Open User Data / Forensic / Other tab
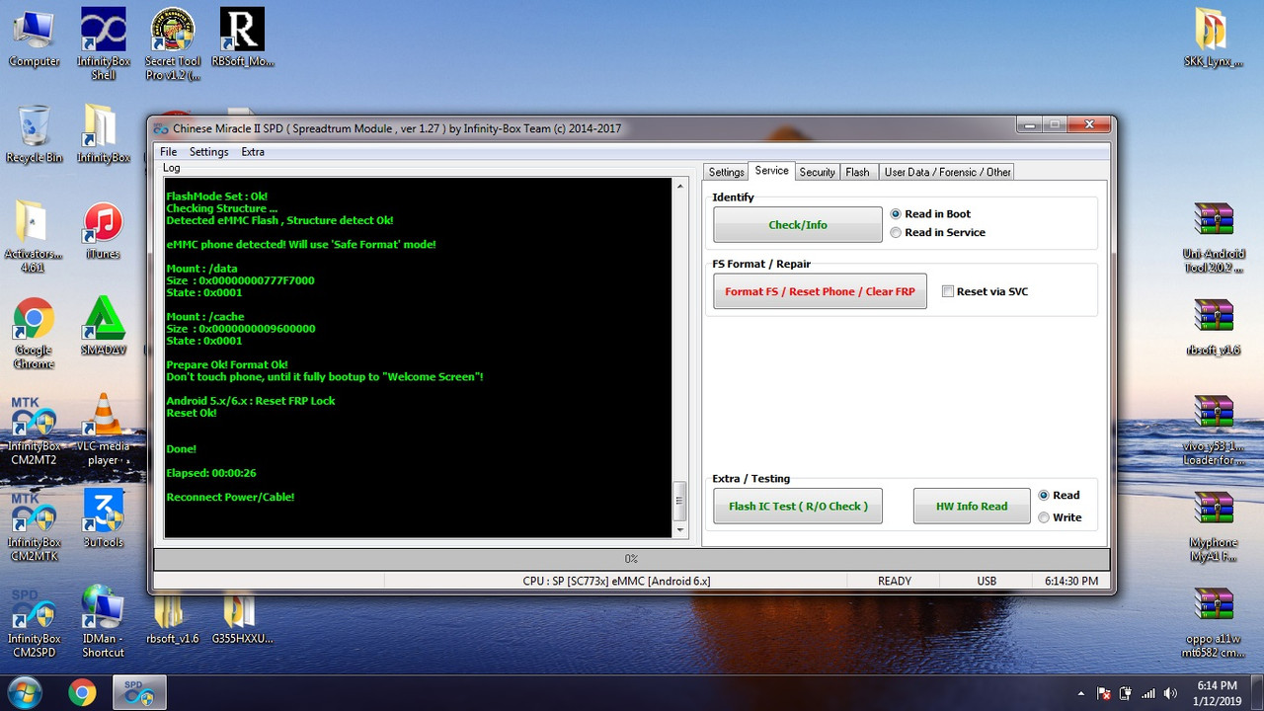 coord(947,172)
